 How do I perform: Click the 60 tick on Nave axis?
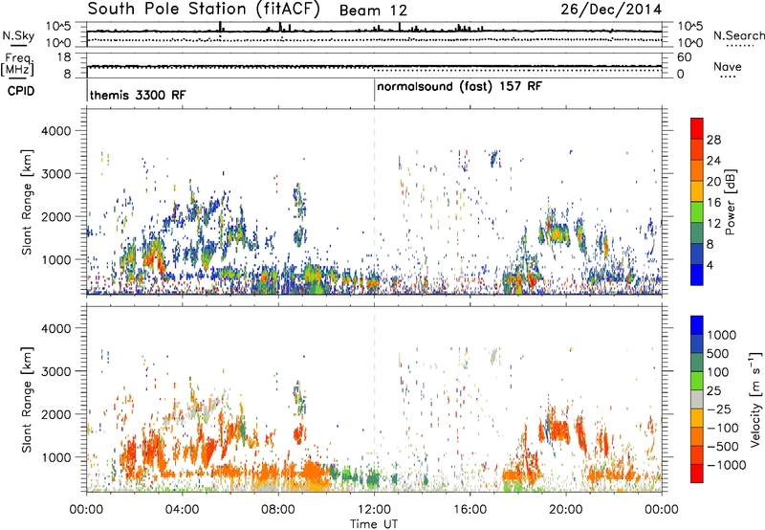[x=684, y=57]
